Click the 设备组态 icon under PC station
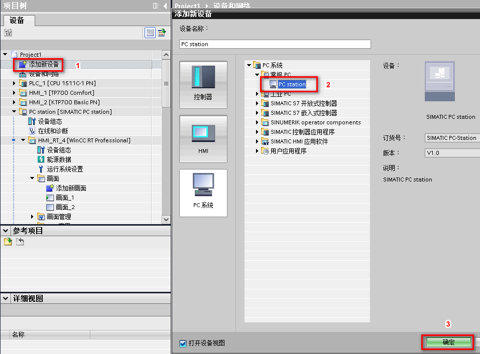Screen dimensions: 480x354 click(x=32, y=121)
